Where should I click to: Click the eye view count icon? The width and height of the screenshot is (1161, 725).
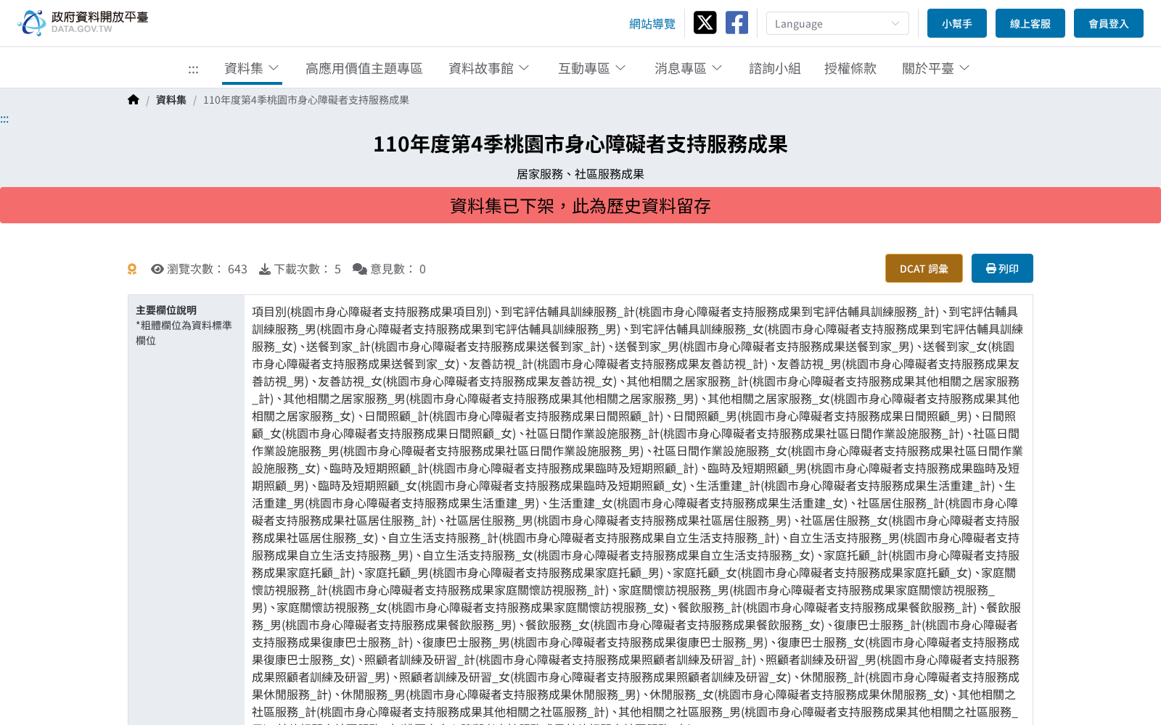click(x=157, y=269)
